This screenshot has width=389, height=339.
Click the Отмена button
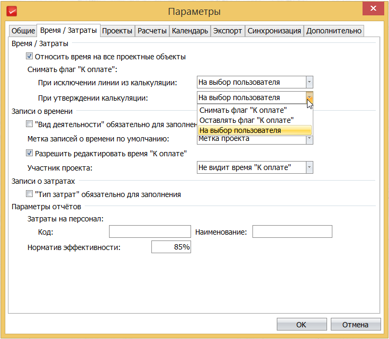355,325
